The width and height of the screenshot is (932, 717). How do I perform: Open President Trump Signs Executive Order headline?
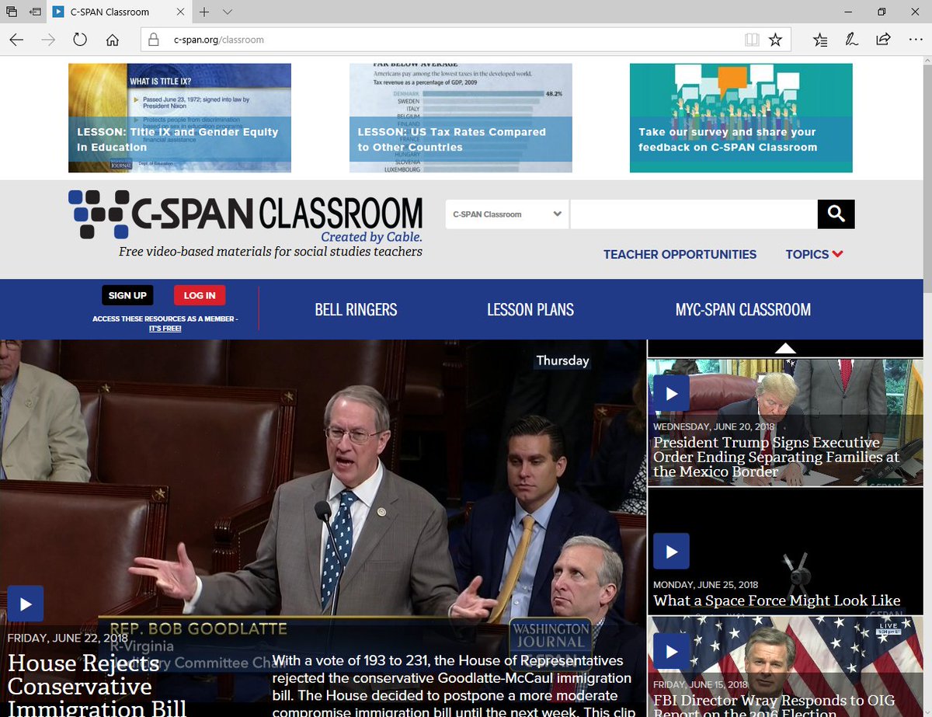pos(777,457)
